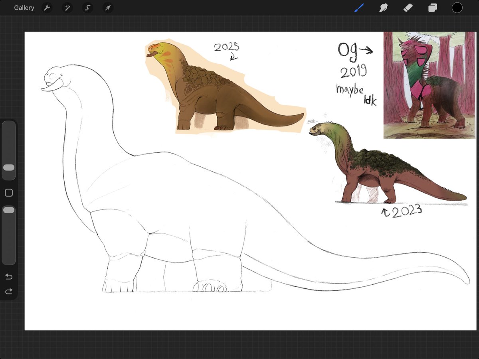This screenshot has height=359, width=479.
Task: Open the Adjustments magic wand menu
Action: 67,8
